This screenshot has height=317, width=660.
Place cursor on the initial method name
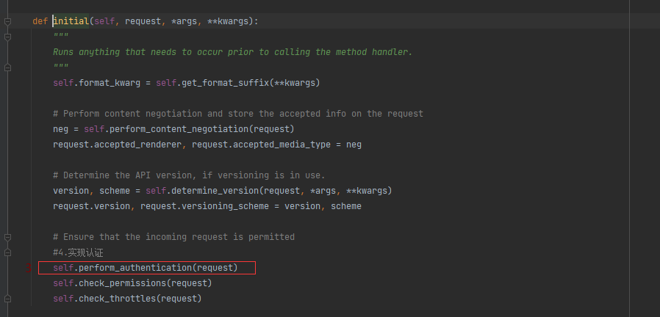(x=71, y=21)
